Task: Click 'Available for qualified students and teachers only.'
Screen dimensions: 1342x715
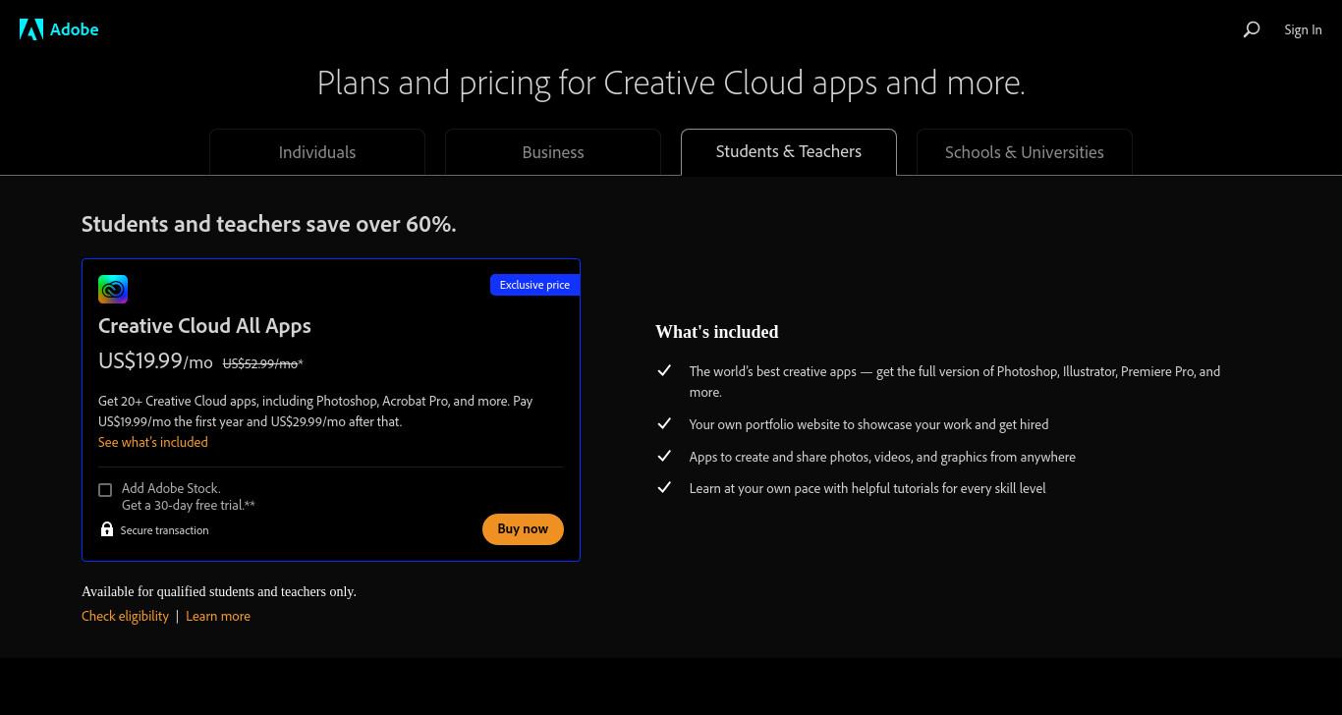Action: (219, 591)
